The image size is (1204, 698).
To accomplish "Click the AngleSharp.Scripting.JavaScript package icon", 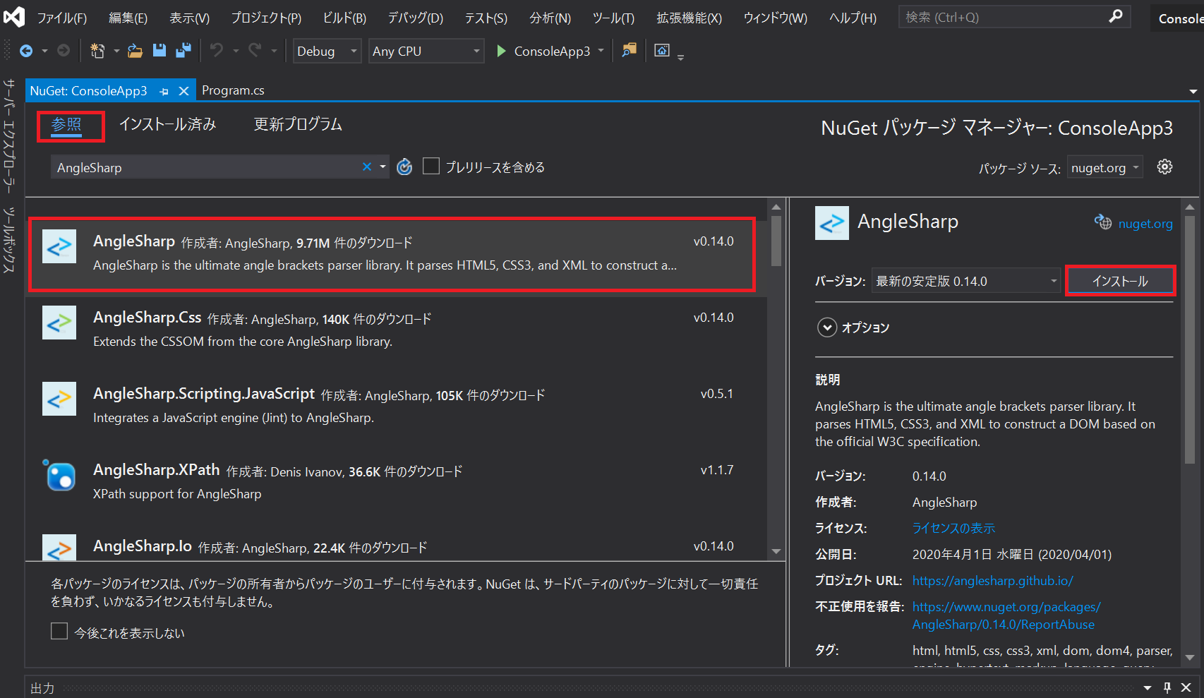I will point(59,399).
